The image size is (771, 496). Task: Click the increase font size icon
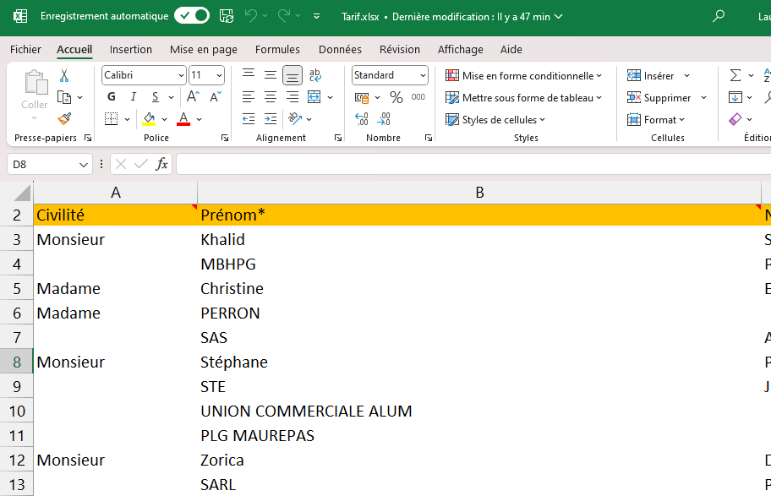tap(193, 97)
